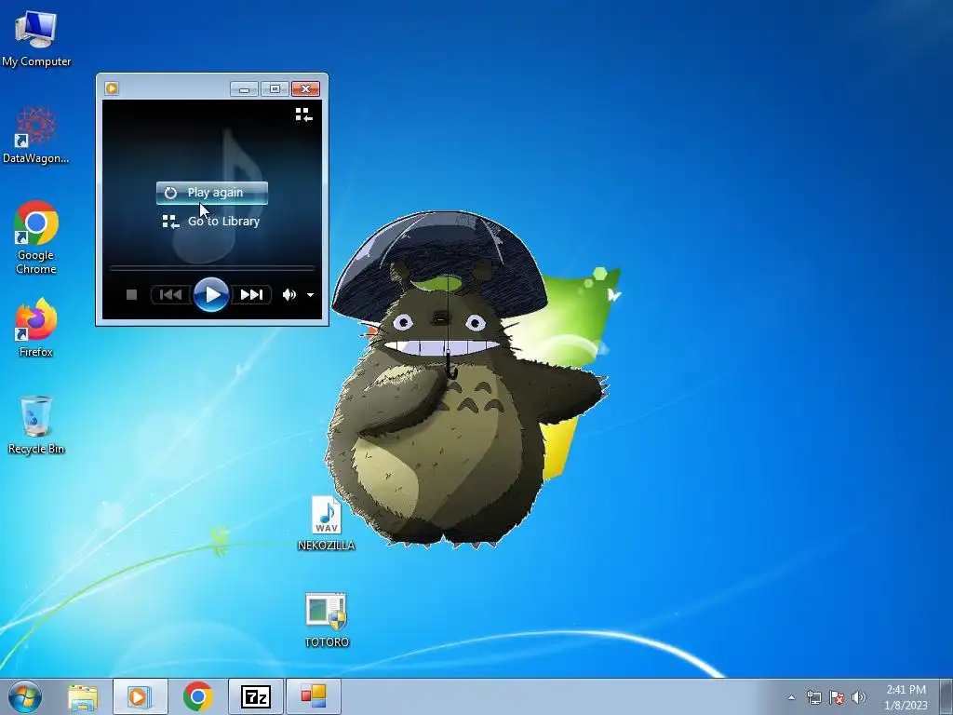953x715 pixels.
Task: Open the Windows Start menu
Action: click(x=25, y=696)
